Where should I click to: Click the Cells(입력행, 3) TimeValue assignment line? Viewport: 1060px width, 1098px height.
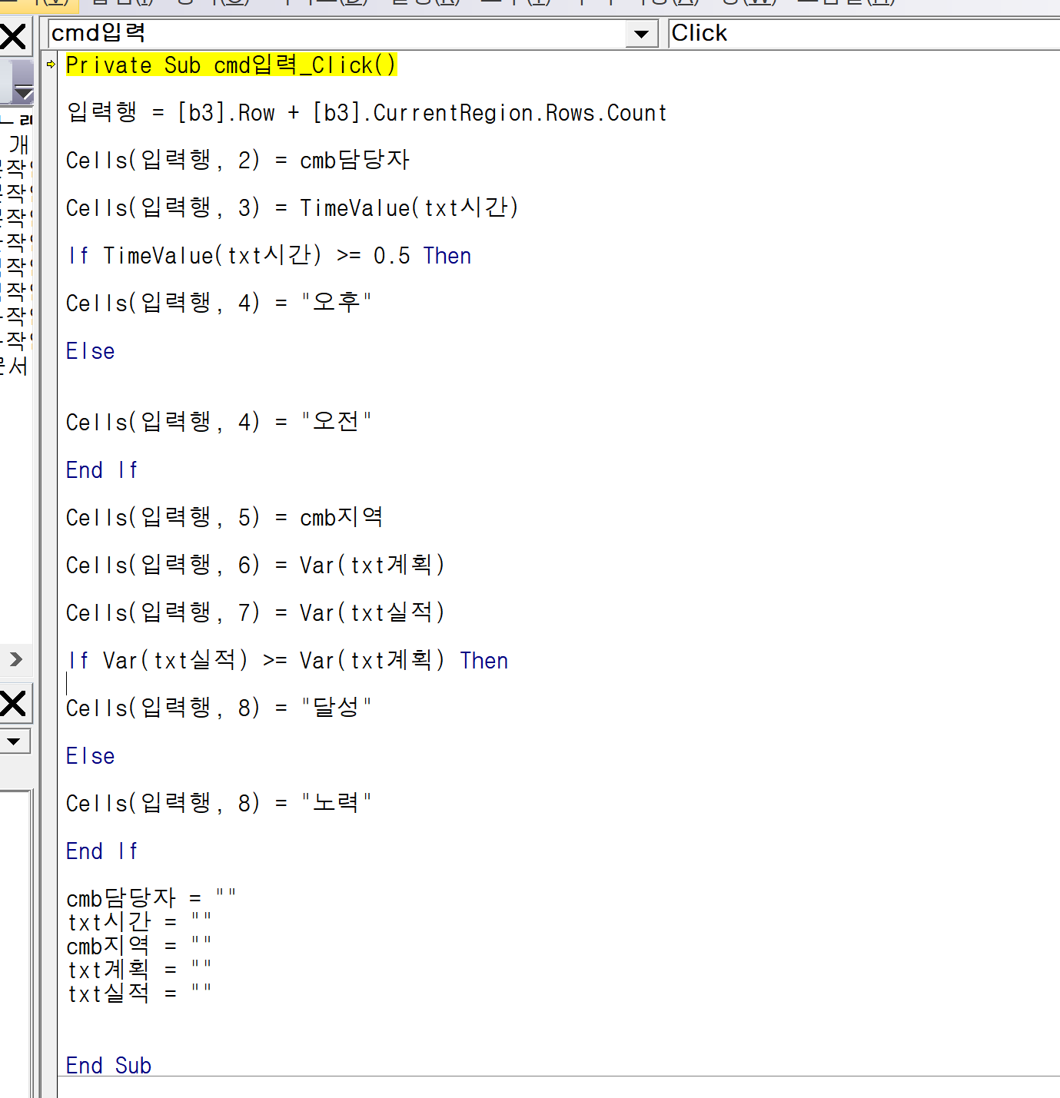pyautogui.click(x=292, y=208)
